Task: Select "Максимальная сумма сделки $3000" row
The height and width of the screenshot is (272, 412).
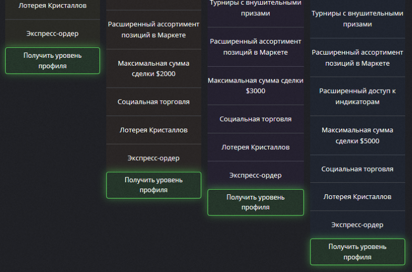Action: (255, 86)
